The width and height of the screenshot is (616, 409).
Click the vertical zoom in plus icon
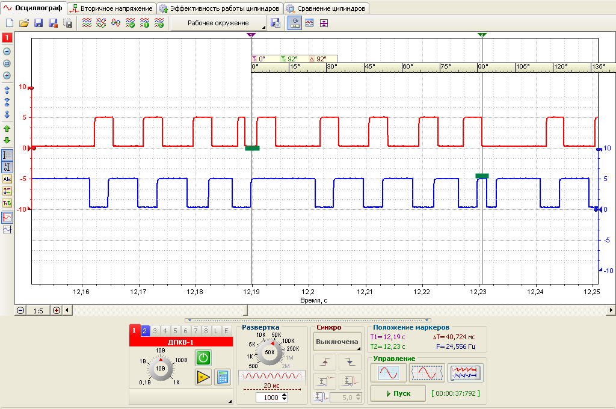click(7, 75)
